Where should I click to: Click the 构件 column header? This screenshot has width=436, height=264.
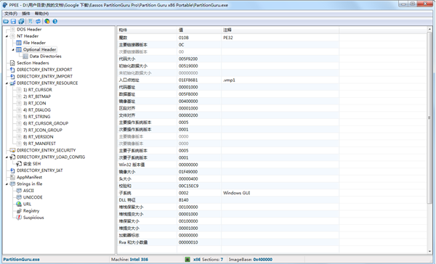147,30
